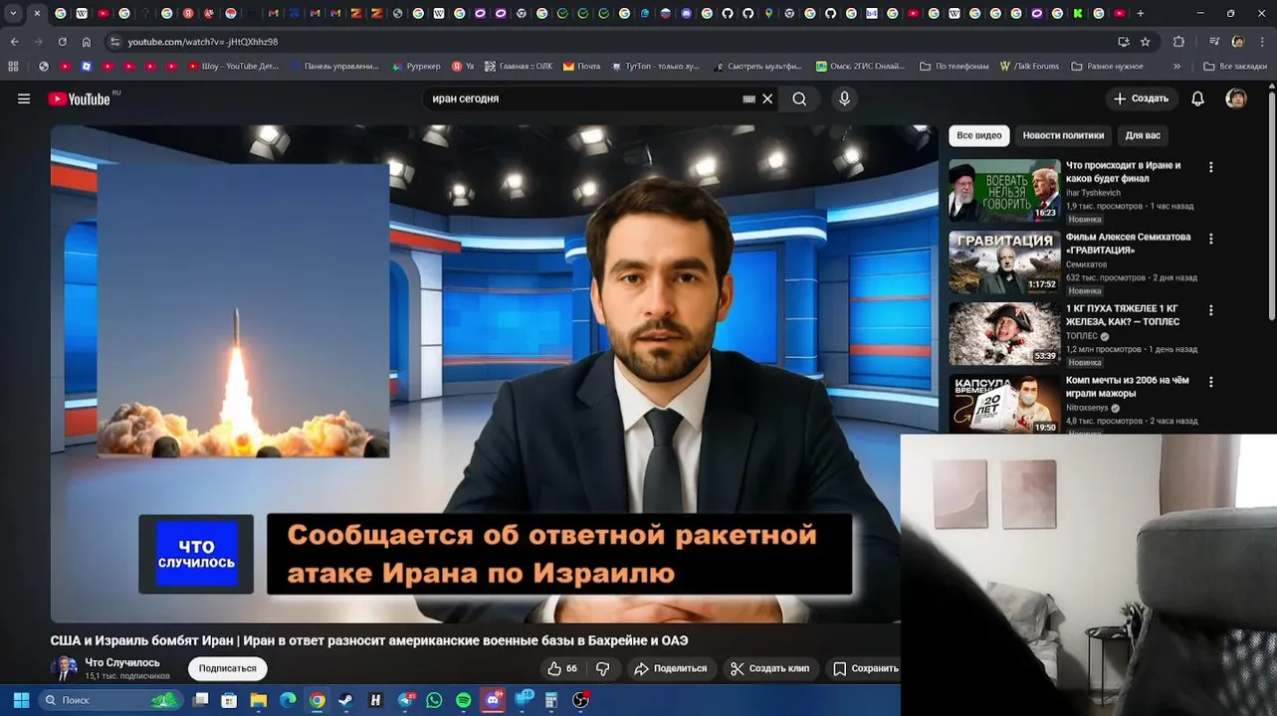1277x716 pixels.
Task: Expand the 'По телефонам' bookmark folder
Action: coord(955,67)
